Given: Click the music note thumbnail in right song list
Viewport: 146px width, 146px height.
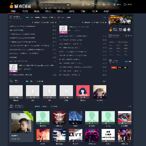Looking at the screenshot, I should click(x=63, y=30).
